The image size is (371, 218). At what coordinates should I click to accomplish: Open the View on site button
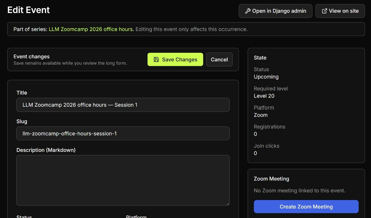[x=340, y=11]
